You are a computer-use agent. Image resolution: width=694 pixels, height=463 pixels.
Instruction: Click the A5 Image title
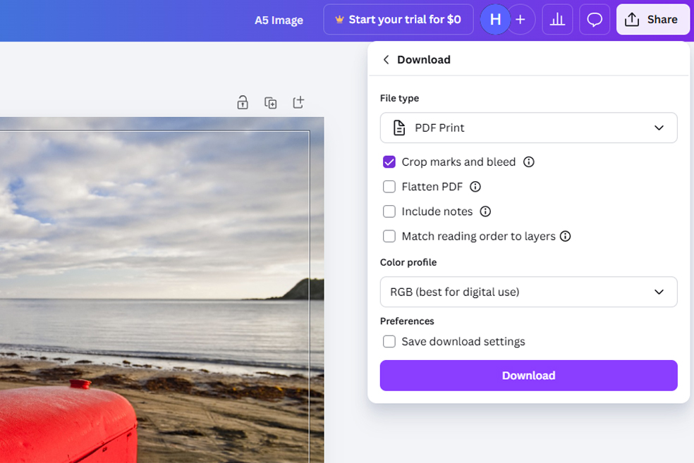coord(279,19)
